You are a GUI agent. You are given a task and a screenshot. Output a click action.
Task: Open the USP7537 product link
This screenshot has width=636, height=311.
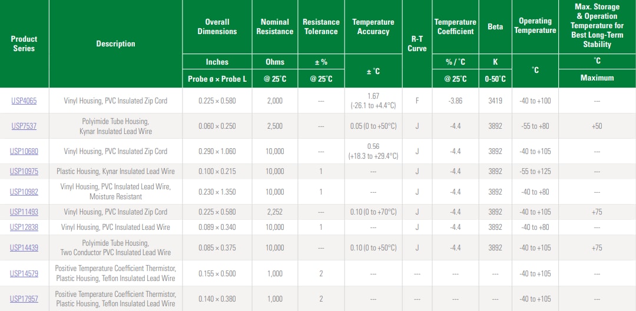click(24, 126)
